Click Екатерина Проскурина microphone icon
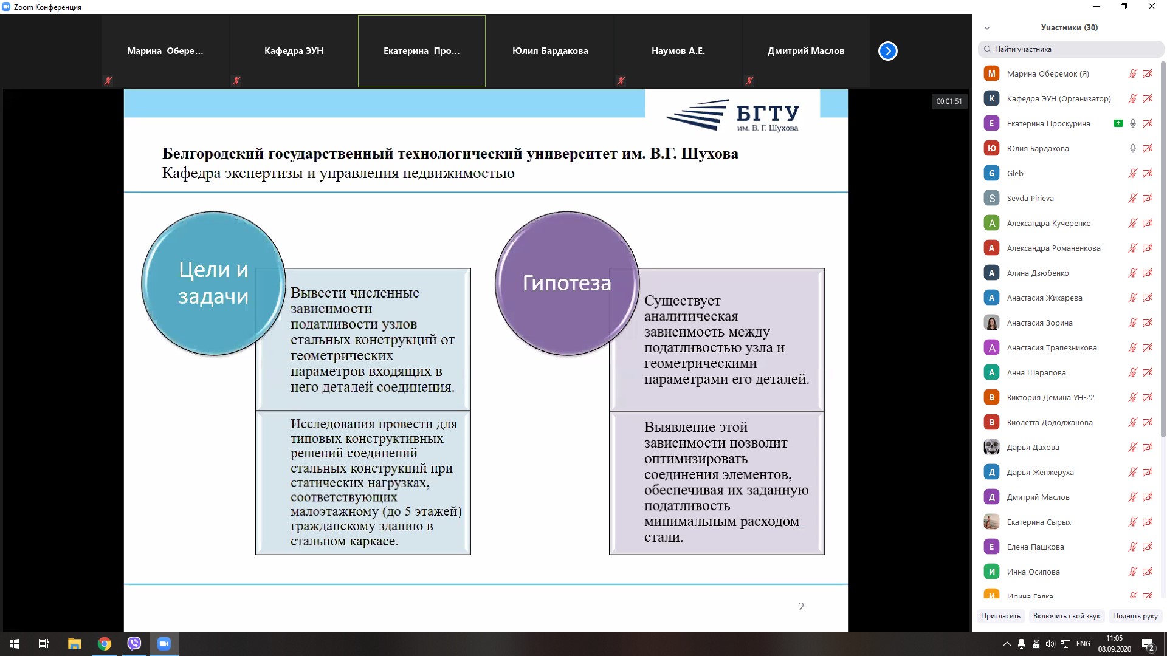1167x656 pixels. coord(1133,123)
